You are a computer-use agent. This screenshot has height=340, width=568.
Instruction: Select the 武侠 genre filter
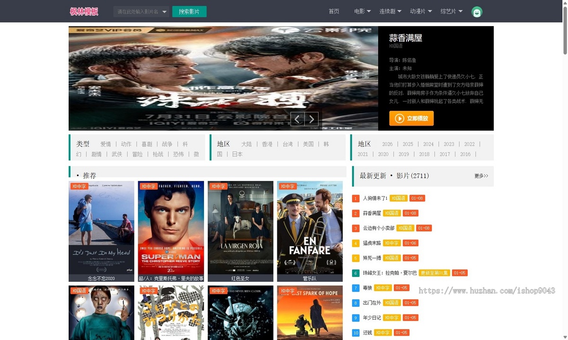pos(117,154)
